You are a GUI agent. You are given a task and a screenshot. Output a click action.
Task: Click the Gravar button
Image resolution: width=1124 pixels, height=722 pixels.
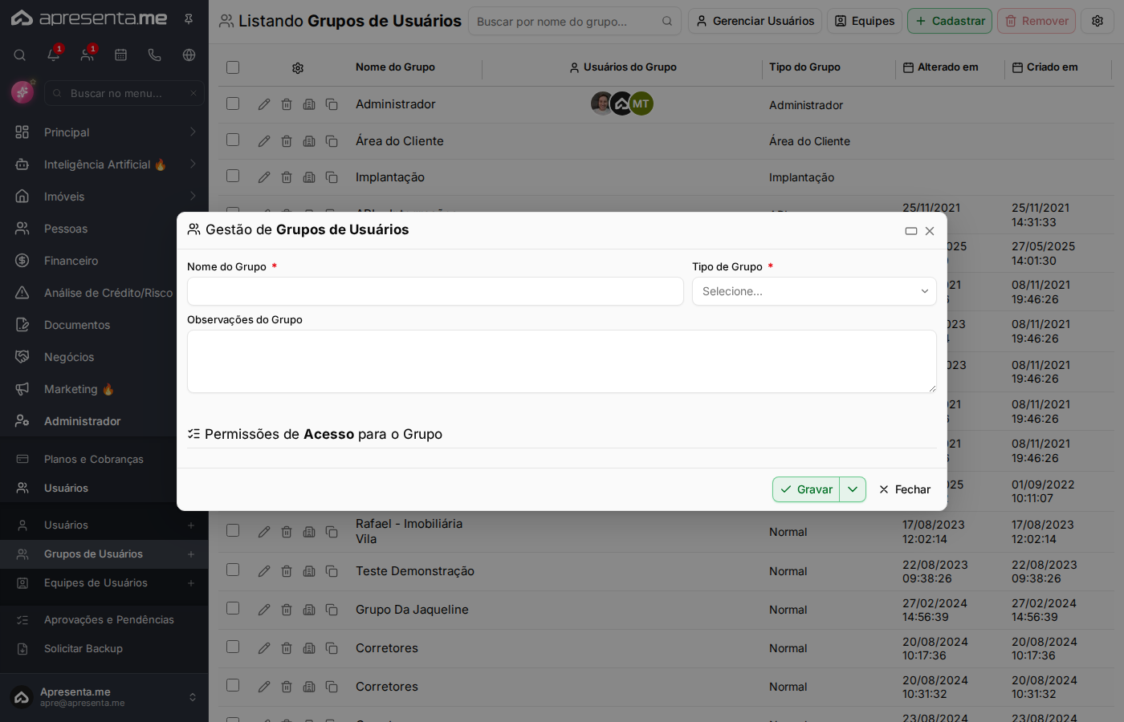(806, 489)
